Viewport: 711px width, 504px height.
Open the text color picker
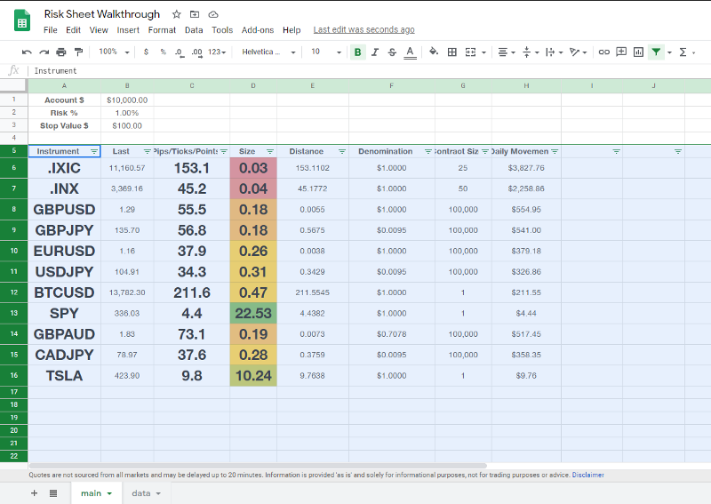410,52
